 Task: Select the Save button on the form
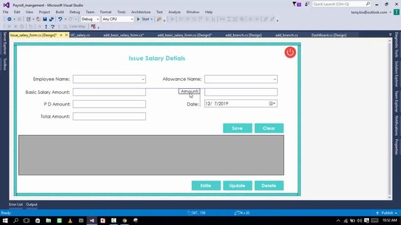tap(237, 128)
